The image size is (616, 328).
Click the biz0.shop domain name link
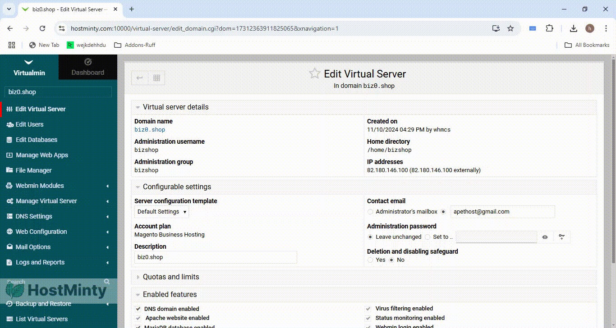(x=149, y=129)
